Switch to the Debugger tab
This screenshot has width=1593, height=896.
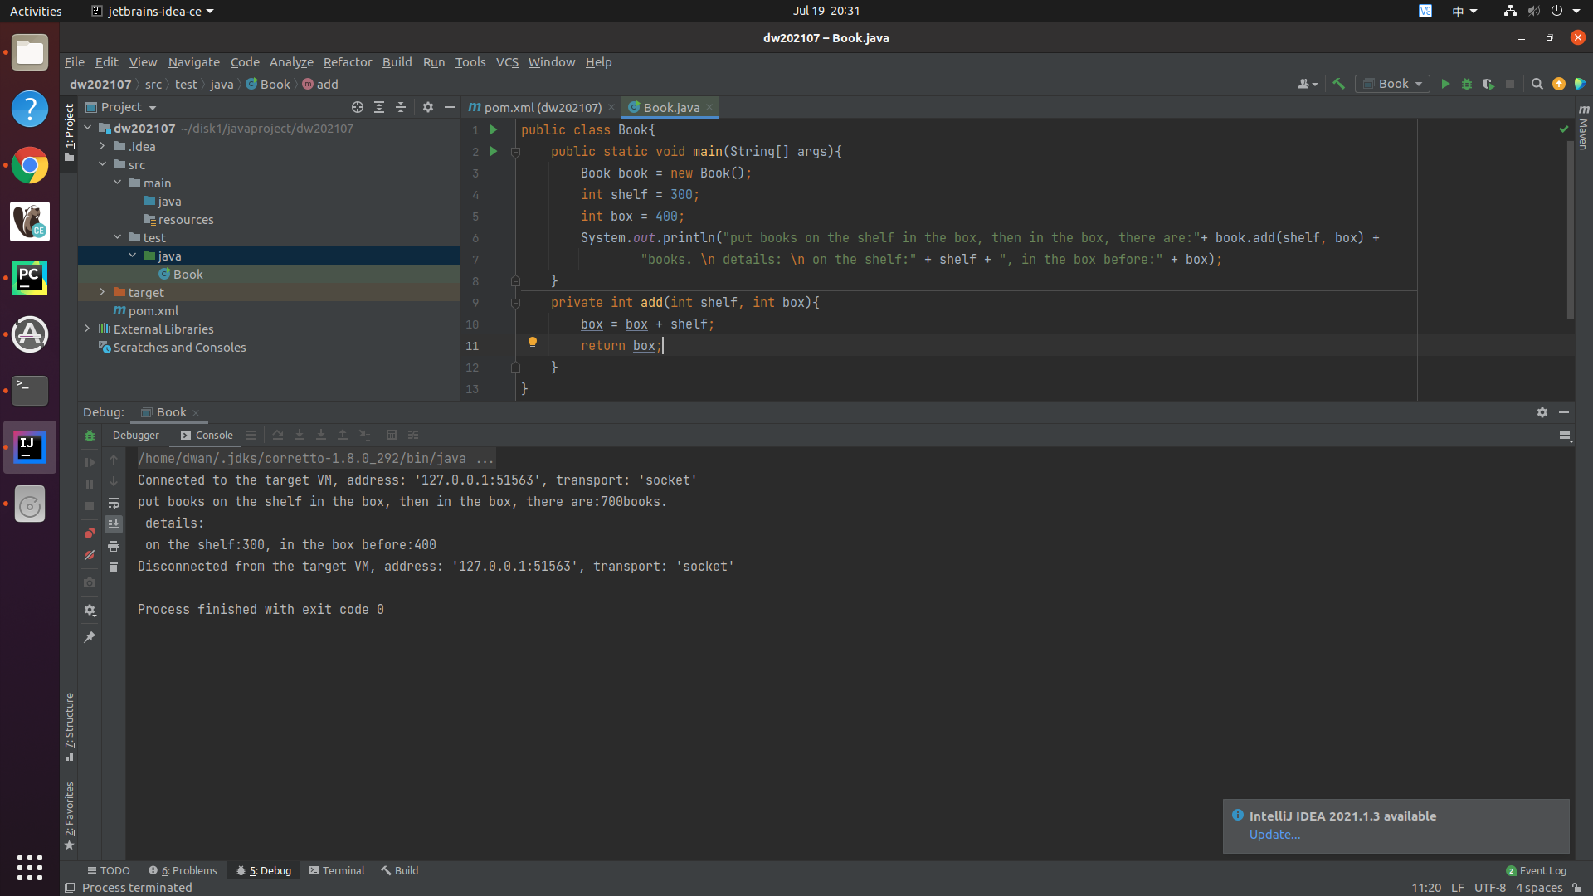click(136, 435)
